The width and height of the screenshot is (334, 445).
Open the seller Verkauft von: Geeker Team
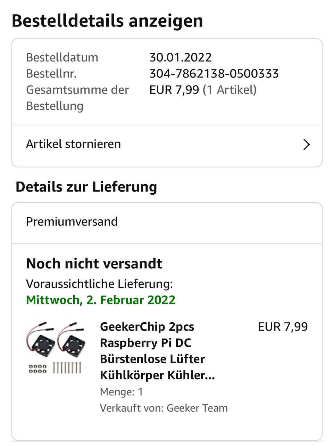pos(164,408)
